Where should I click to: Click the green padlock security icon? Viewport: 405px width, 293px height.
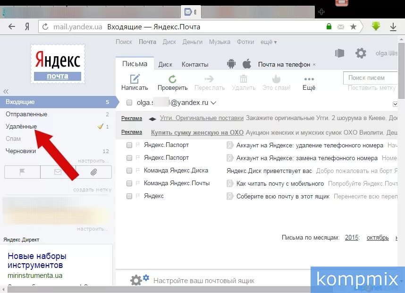click(329, 26)
